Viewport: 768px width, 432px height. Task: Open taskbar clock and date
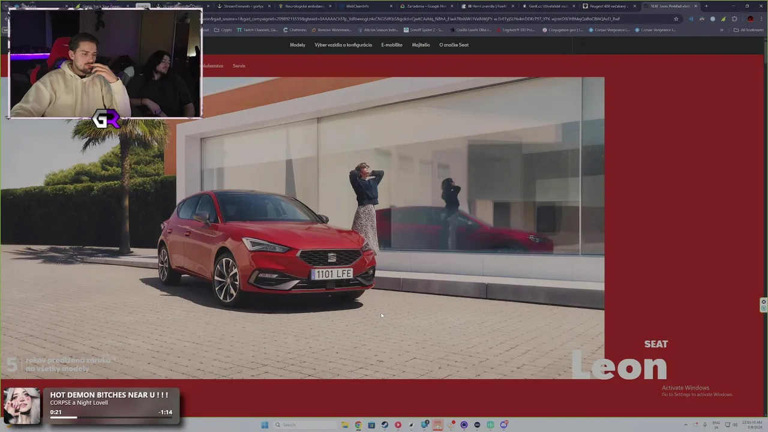[x=752, y=425]
